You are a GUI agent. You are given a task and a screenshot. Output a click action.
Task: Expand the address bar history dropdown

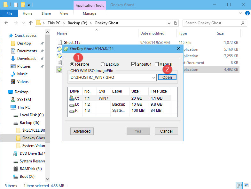click(x=169, y=23)
